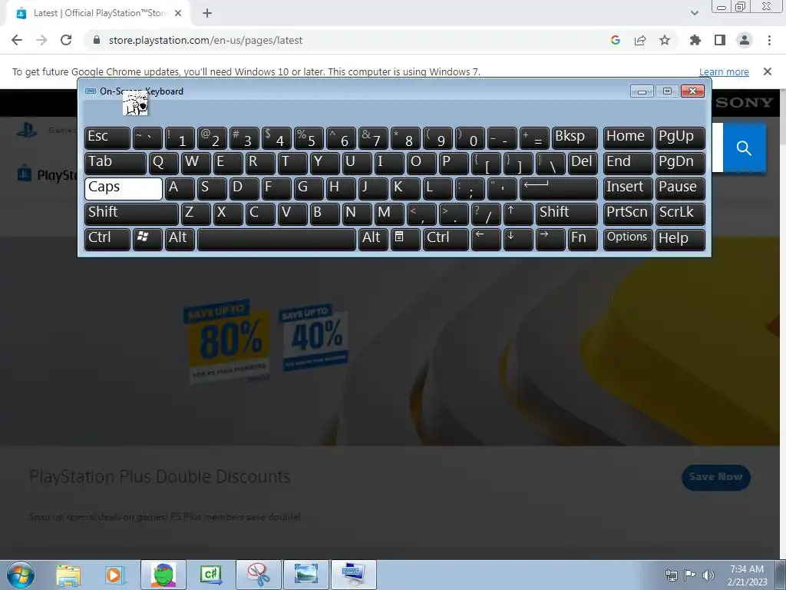This screenshot has height=590, width=786.
Task: Click the Chrome back arrow
Action: pos(17,40)
